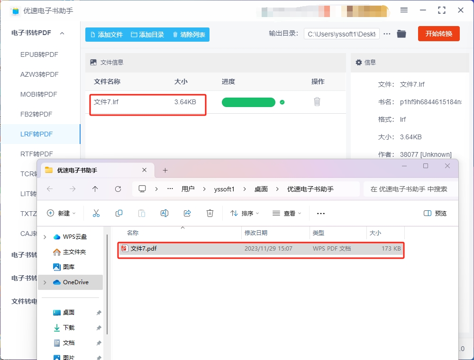
Task: Click 清除列表 to clear the list
Action: pyautogui.click(x=189, y=35)
